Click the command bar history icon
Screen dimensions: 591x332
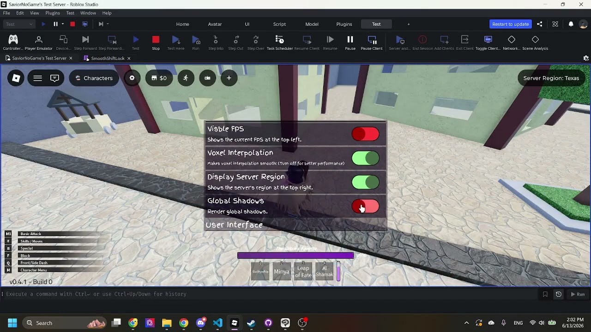pyautogui.click(x=559, y=294)
